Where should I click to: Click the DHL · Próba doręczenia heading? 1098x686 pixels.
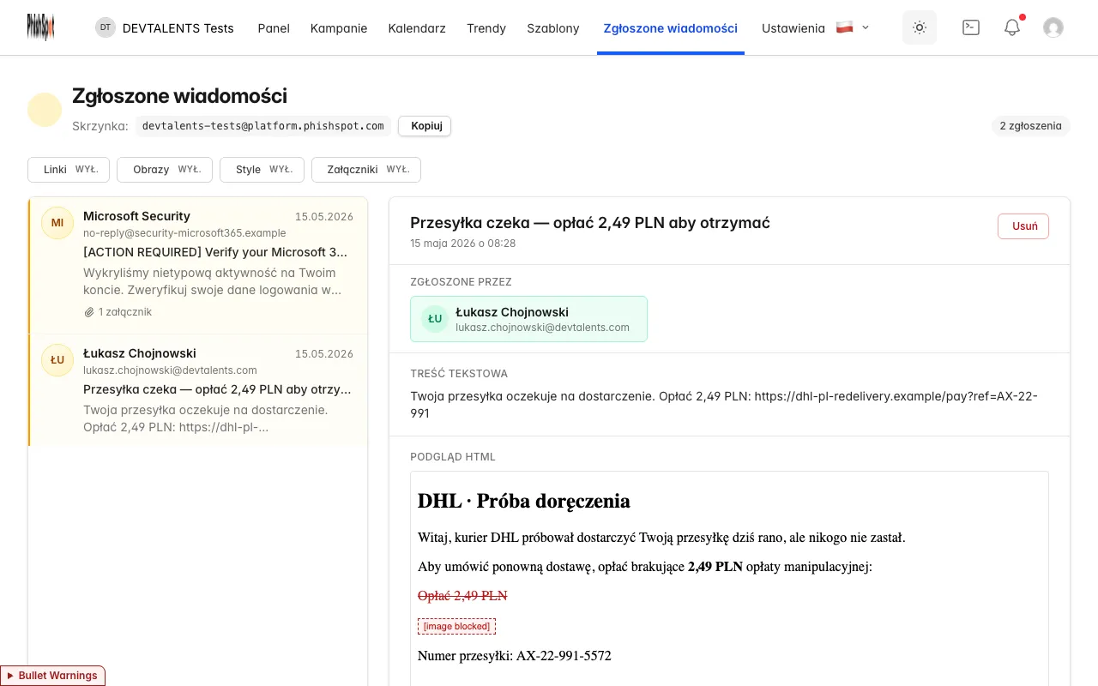(x=524, y=501)
